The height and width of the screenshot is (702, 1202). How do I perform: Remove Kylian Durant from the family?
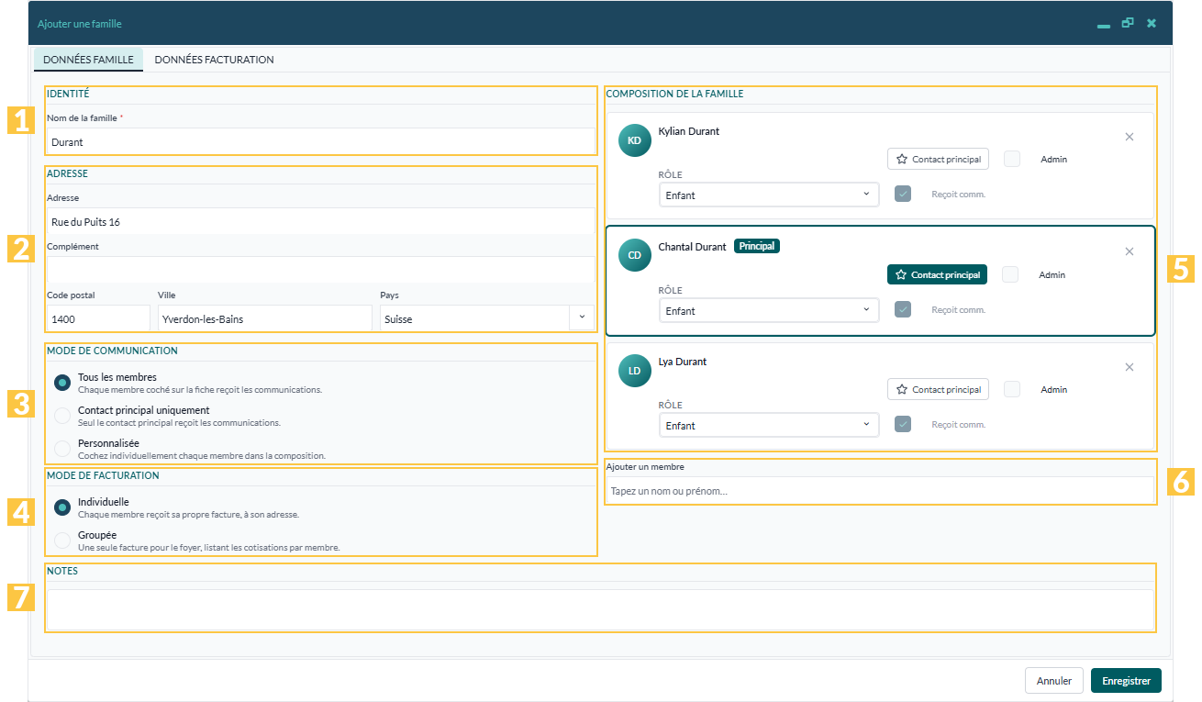pos(1130,137)
